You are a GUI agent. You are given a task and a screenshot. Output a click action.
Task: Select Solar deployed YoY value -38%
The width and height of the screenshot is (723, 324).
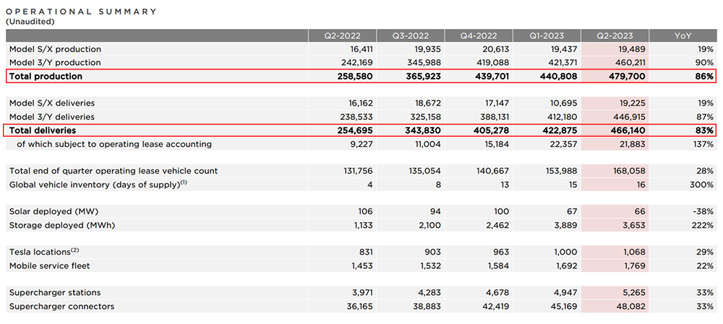click(703, 211)
